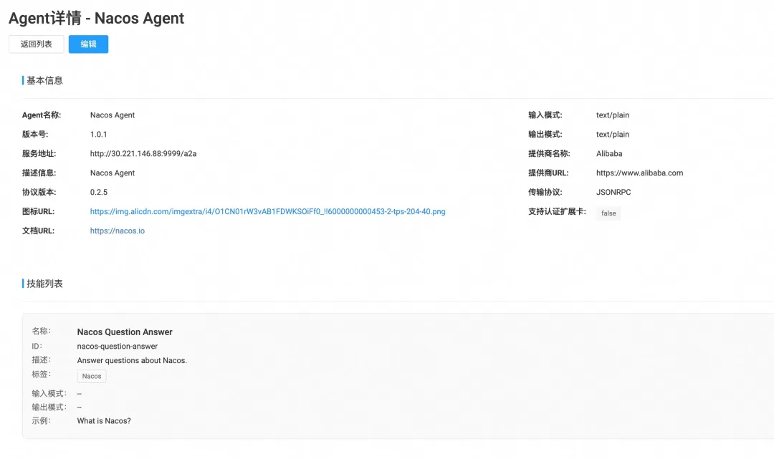The height and width of the screenshot is (459, 774).
Task: Click the 提供商URL label
Action: coord(548,173)
